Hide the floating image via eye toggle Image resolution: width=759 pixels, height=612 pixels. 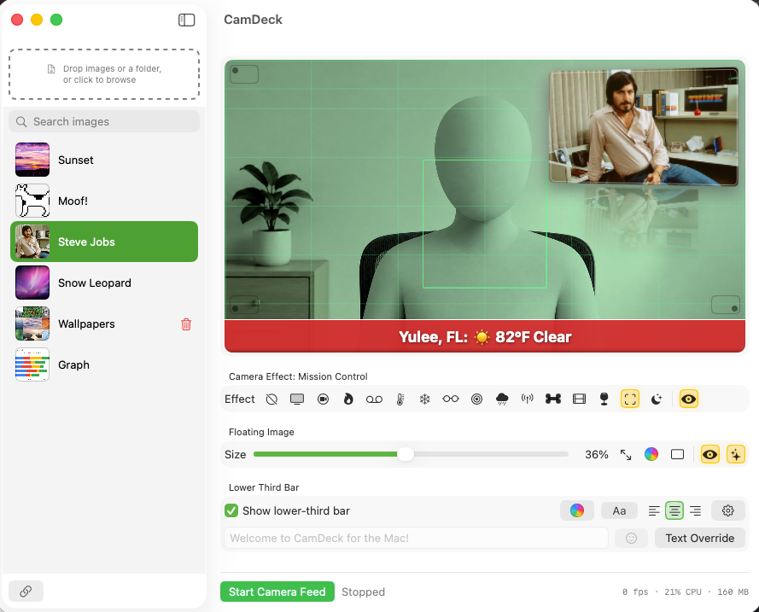point(709,454)
